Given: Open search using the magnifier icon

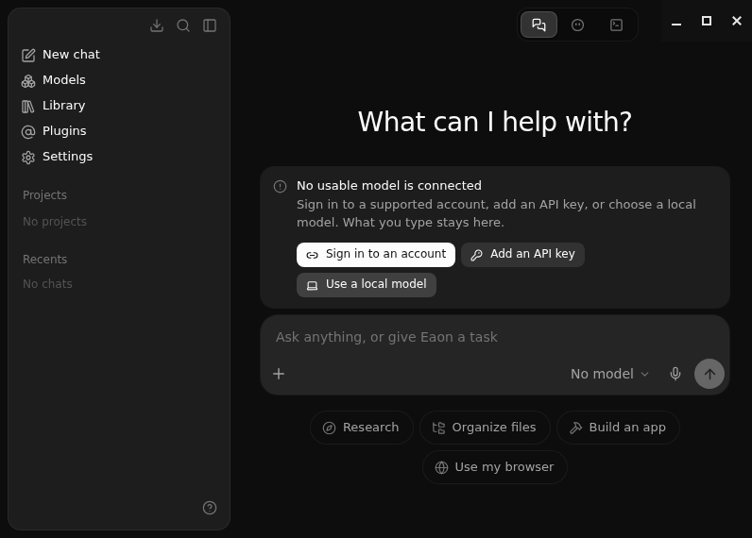Looking at the screenshot, I should pyautogui.click(x=183, y=25).
